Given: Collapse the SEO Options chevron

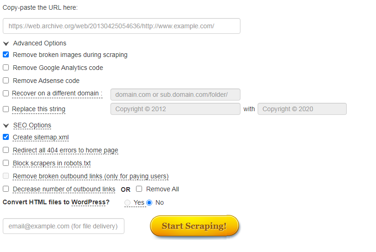Looking at the screenshot, I should click(x=6, y=126).
